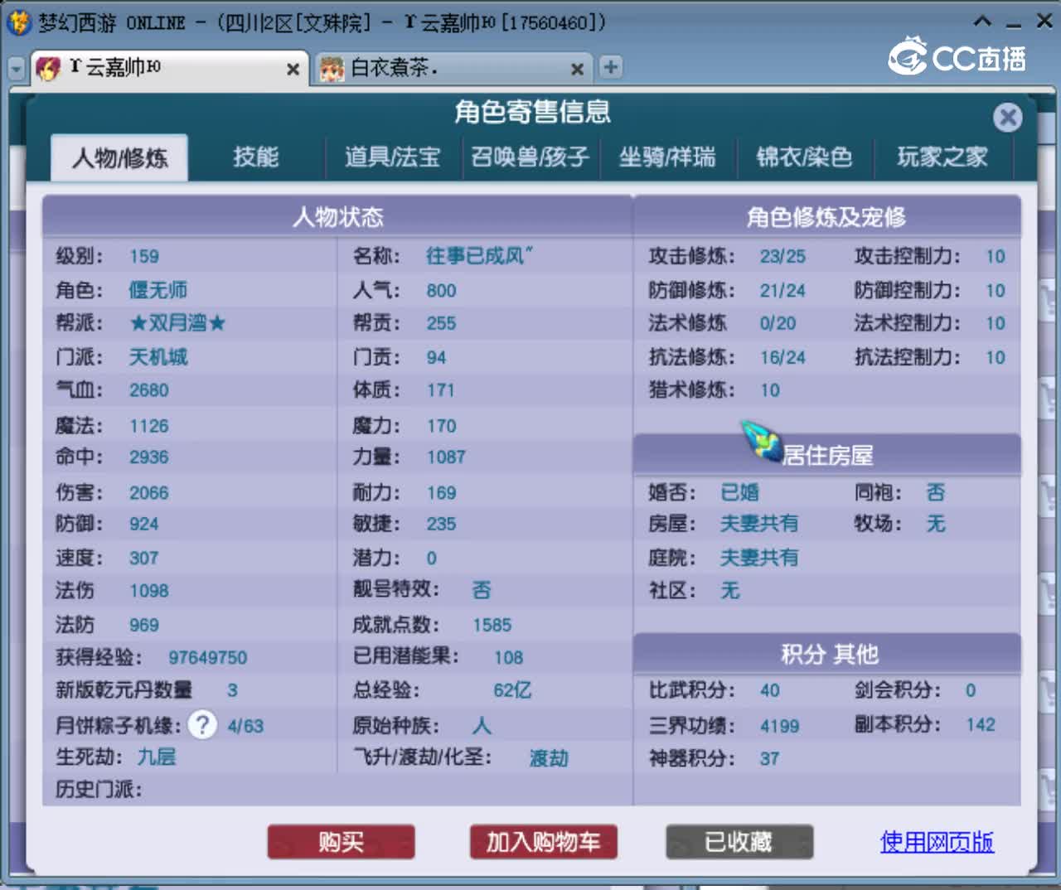1061x890 pixels.
Task: Open new tab with plus icon
Action: click(x=611, y=67)
